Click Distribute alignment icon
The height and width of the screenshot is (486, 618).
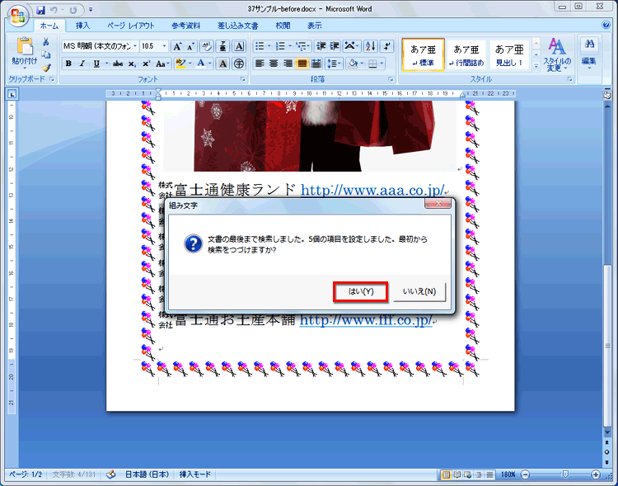[316, 64]
